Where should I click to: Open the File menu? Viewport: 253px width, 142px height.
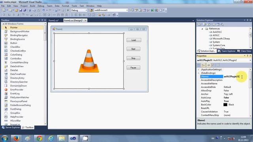(x=3, y=6)
